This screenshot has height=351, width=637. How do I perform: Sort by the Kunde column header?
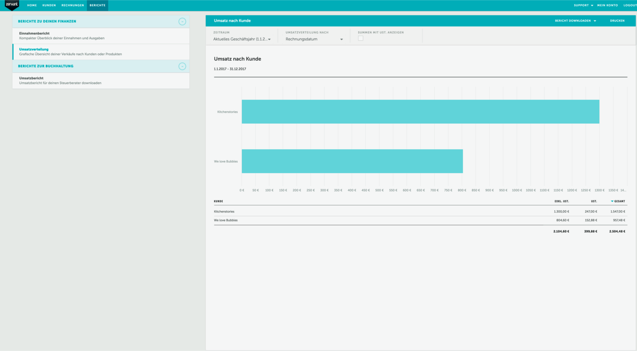(218, 201)
